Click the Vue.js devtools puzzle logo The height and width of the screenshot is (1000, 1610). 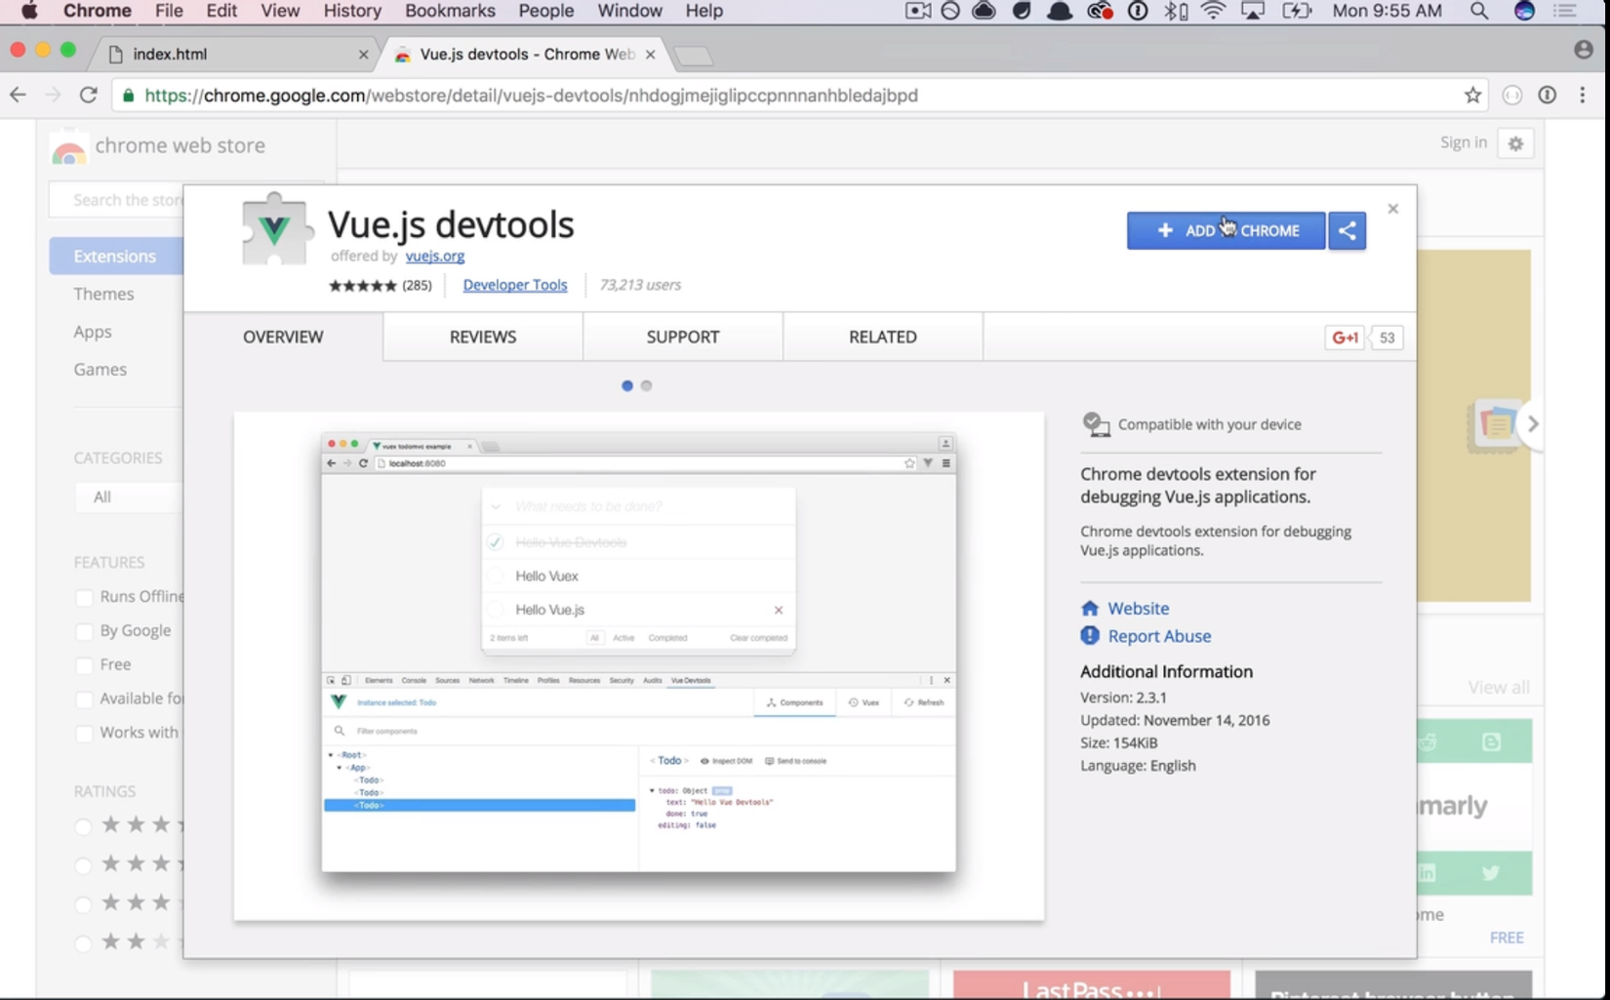276,229
